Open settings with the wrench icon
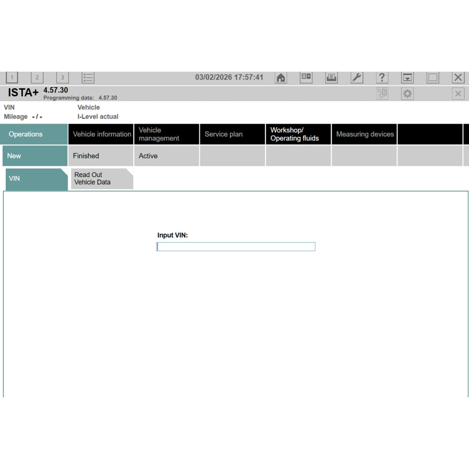The image size is (469, 469). 356,78
